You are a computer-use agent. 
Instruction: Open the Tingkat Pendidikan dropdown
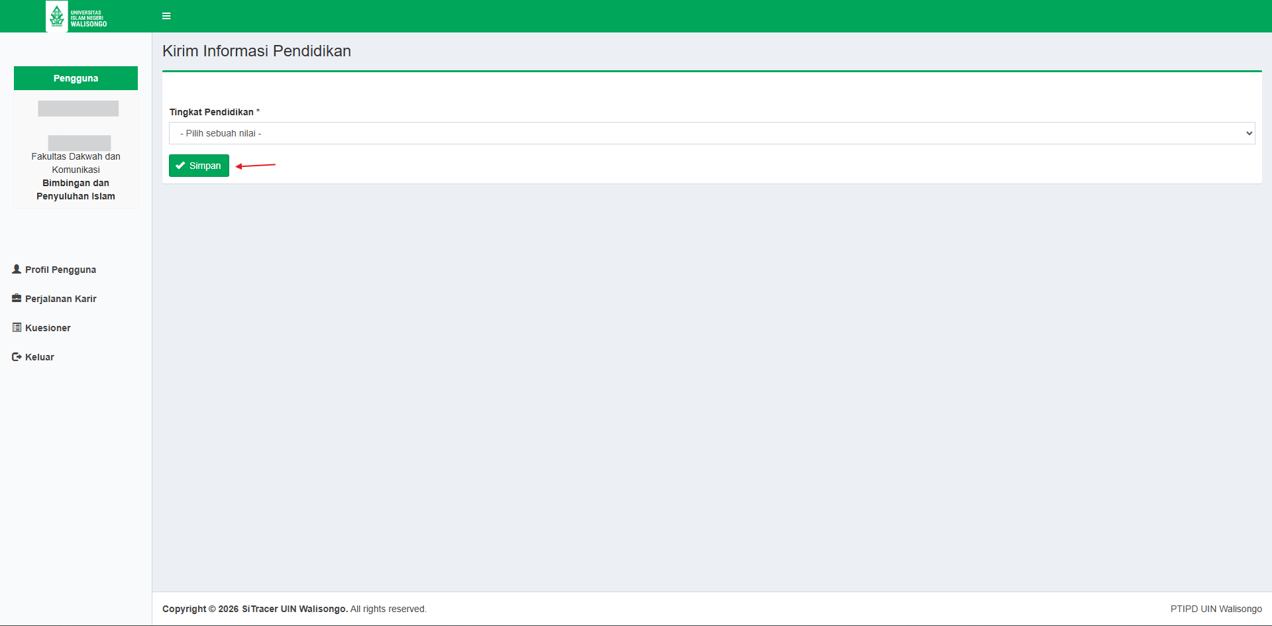tap(711, 133)
